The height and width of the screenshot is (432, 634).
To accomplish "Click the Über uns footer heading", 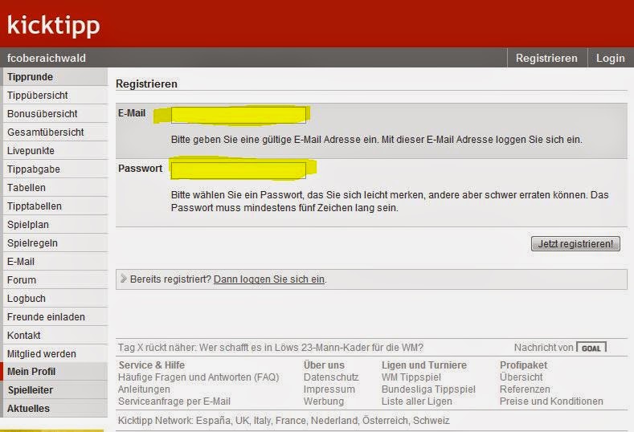I will click(x=324, y=365).
